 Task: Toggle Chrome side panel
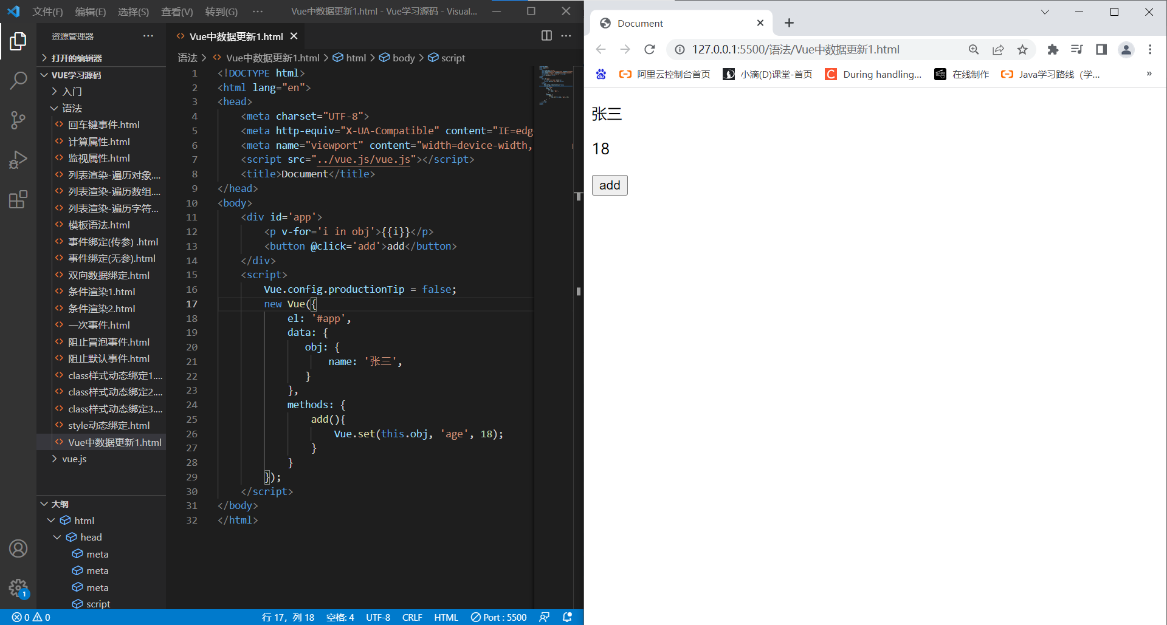[x=1101, y=50]
